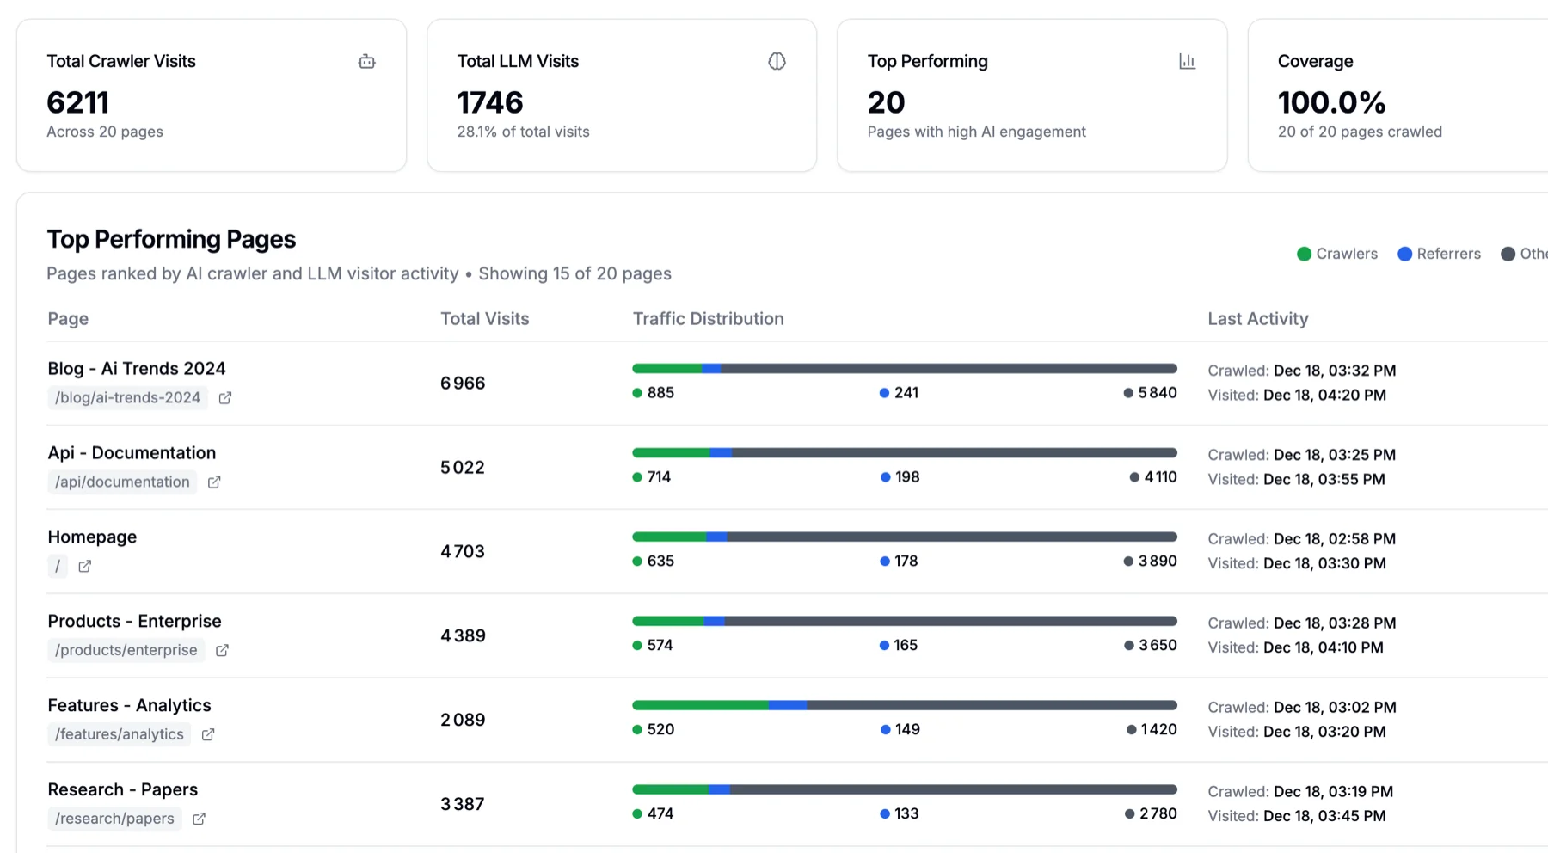Toggle the Crawlers legend item
This screenshot has width=1548, height=853.
(1337, 254)
